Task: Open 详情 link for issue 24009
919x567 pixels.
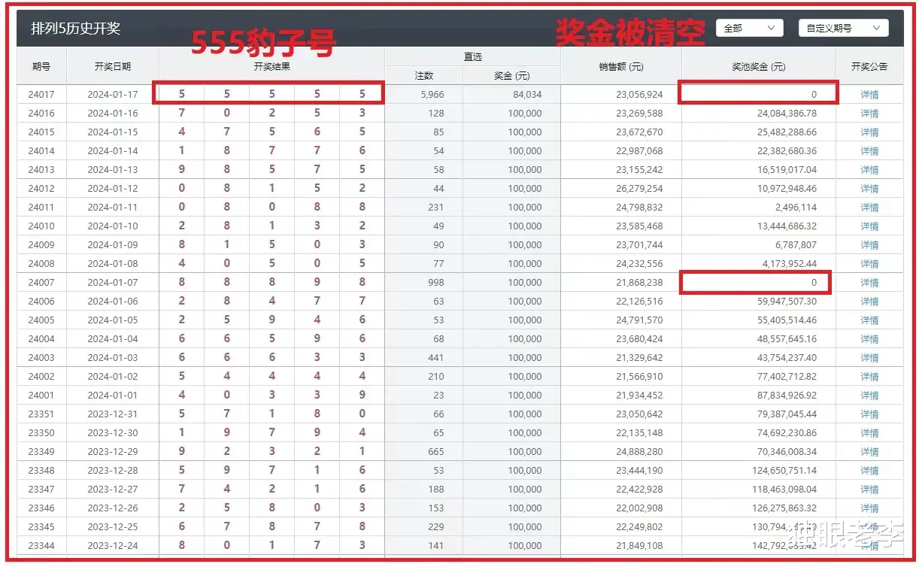Action: click(869, 245)
